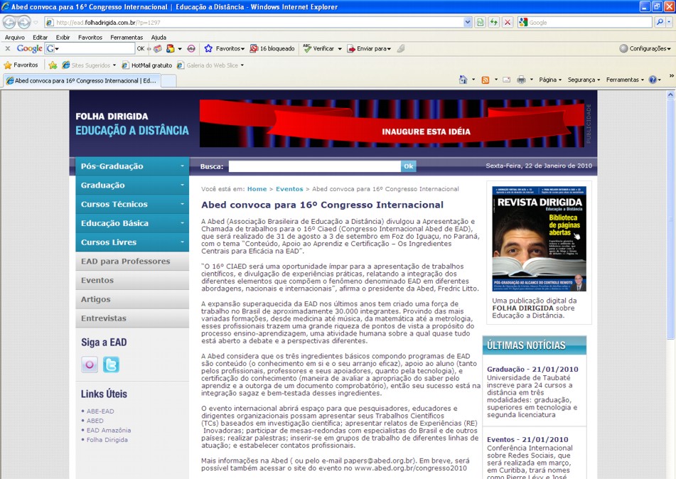Close the Google toolbar with the X

click(x=7, y=49)
